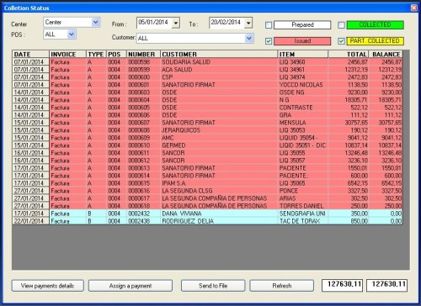
Task: Click the total value 600,00
Action: (349, 176)
